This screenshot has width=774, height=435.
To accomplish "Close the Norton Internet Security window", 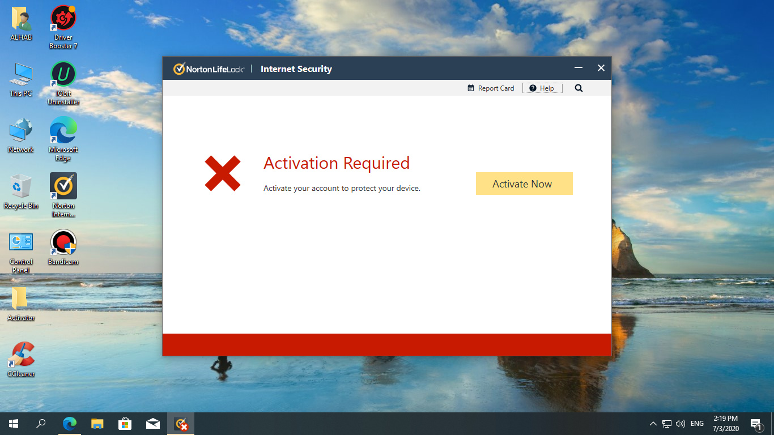I will click(601, 68).
